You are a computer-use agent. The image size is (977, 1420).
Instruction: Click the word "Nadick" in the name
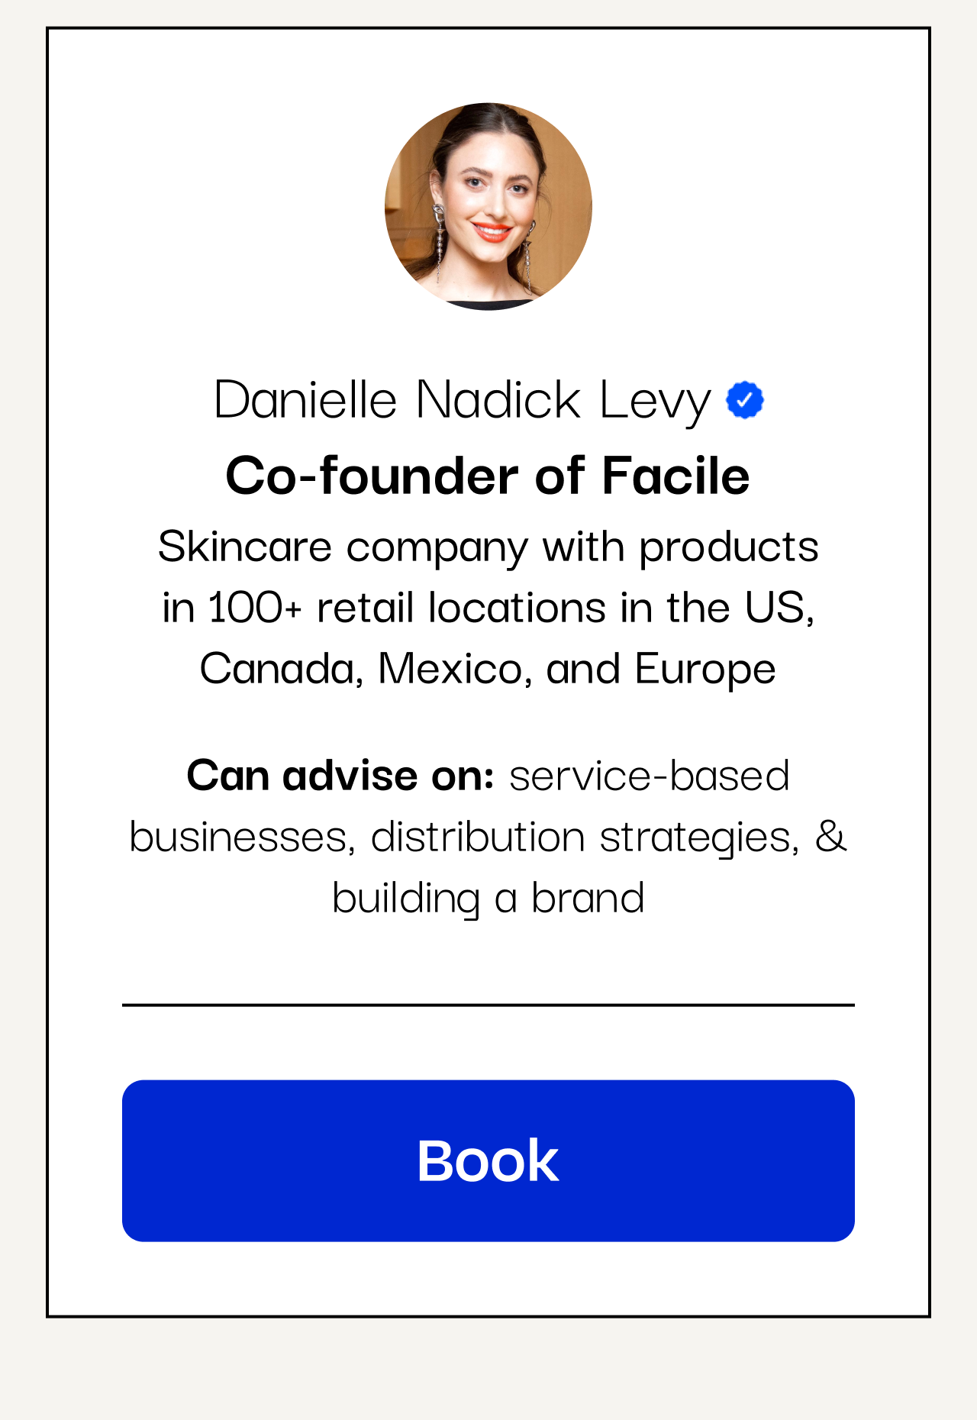[498, 400]
